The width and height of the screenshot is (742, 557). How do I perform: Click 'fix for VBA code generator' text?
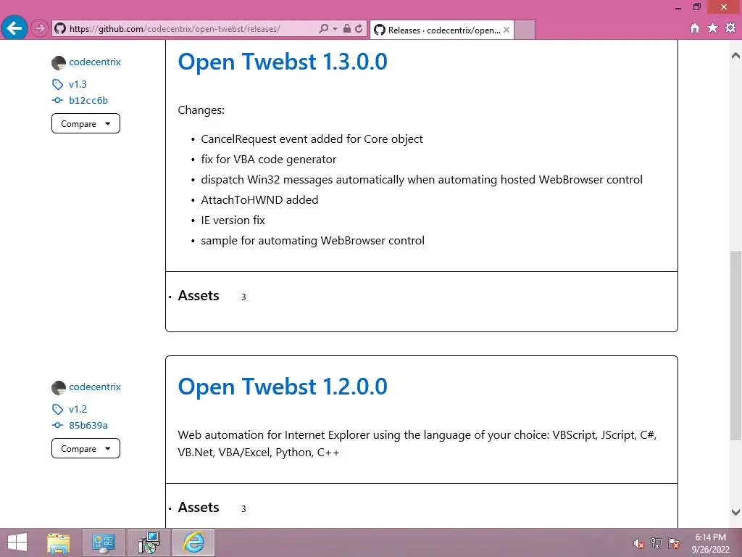tap(268, 159)
